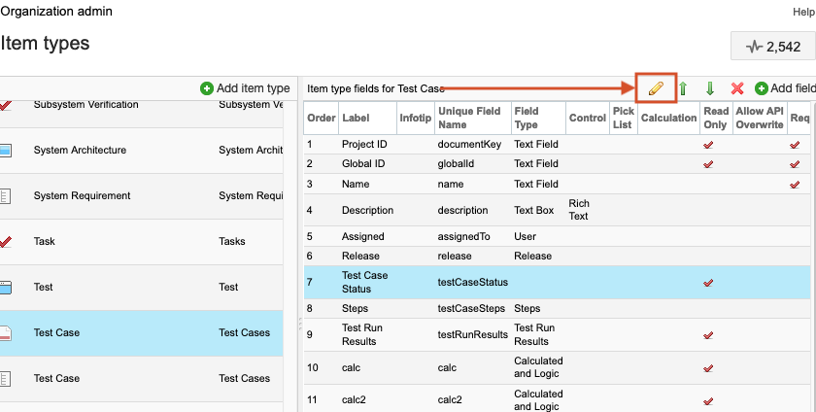Viewport: 816px width, 412px height.
Task: Click the Read Only checkmark for Test Run Results
Action: 708,335
